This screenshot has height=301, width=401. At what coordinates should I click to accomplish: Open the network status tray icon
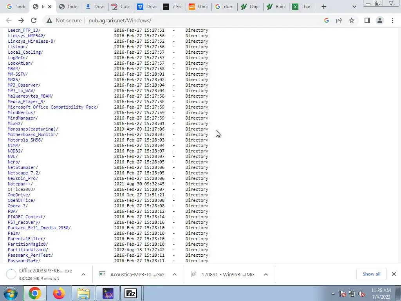(x=352, y=294)
